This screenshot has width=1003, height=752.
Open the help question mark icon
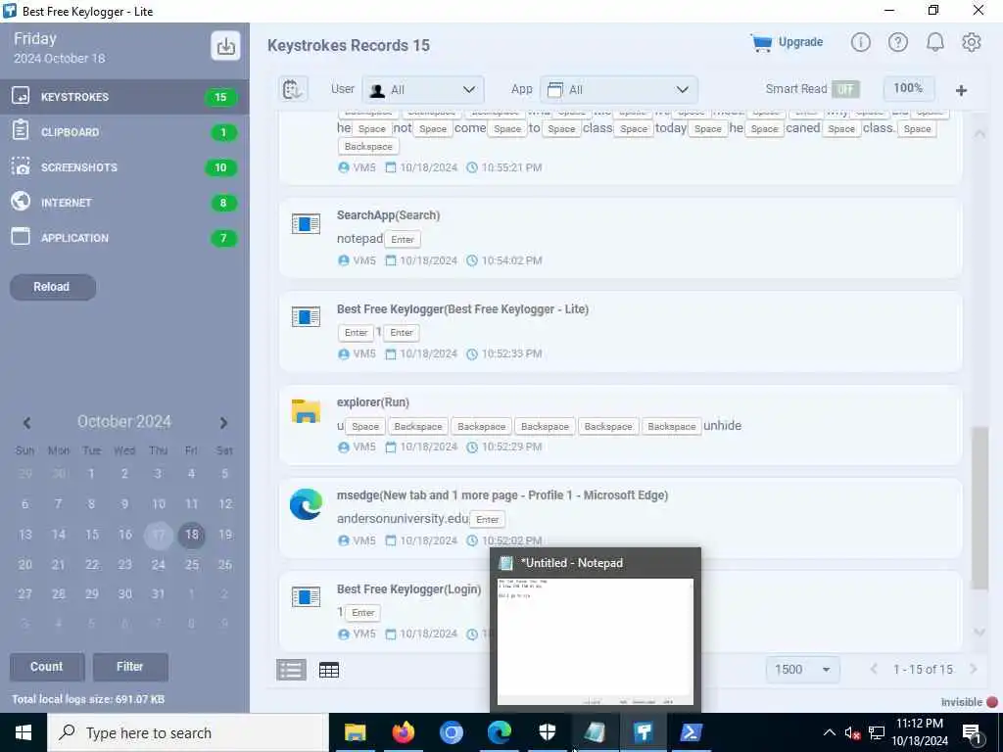click(x=897, y=42)
